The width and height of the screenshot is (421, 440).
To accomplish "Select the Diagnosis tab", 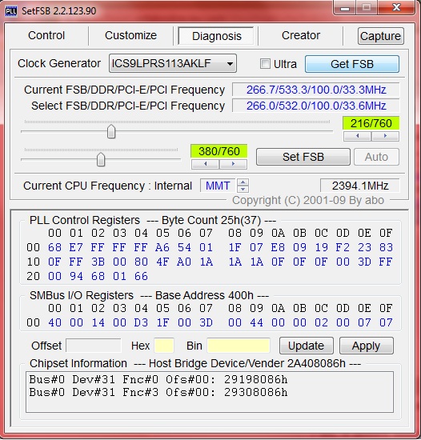I will (x=217, y=36).
